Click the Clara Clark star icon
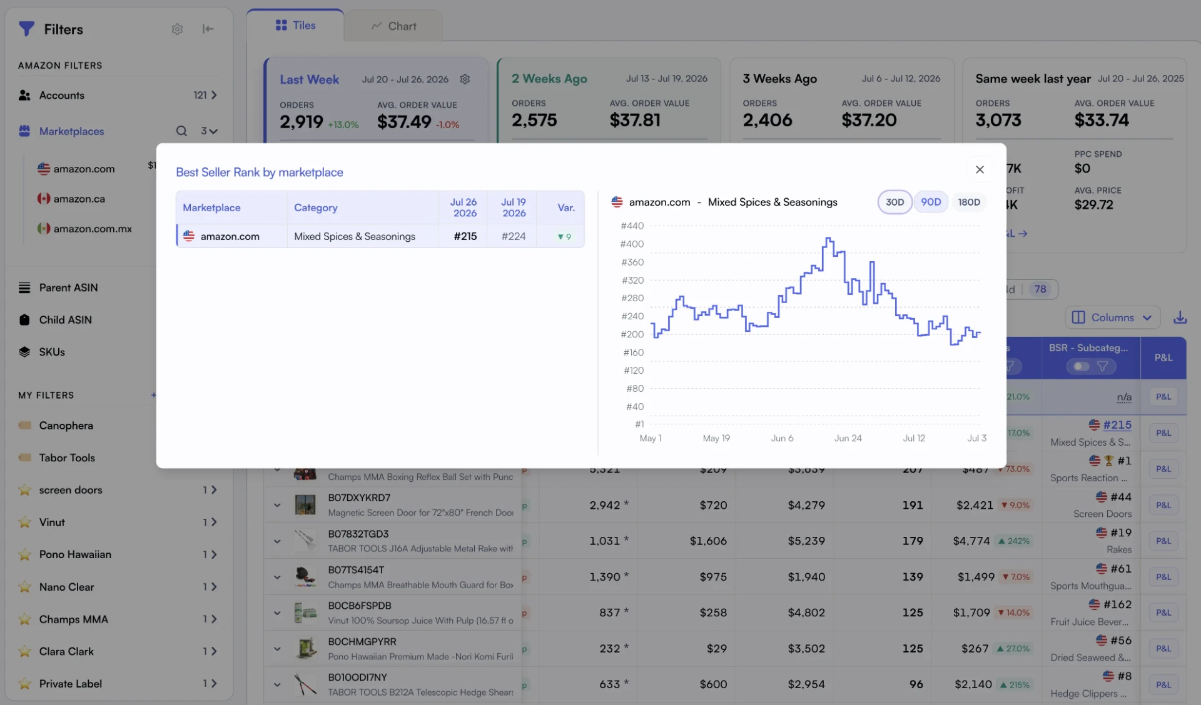 pyautogui.click(x=24, y=651)
